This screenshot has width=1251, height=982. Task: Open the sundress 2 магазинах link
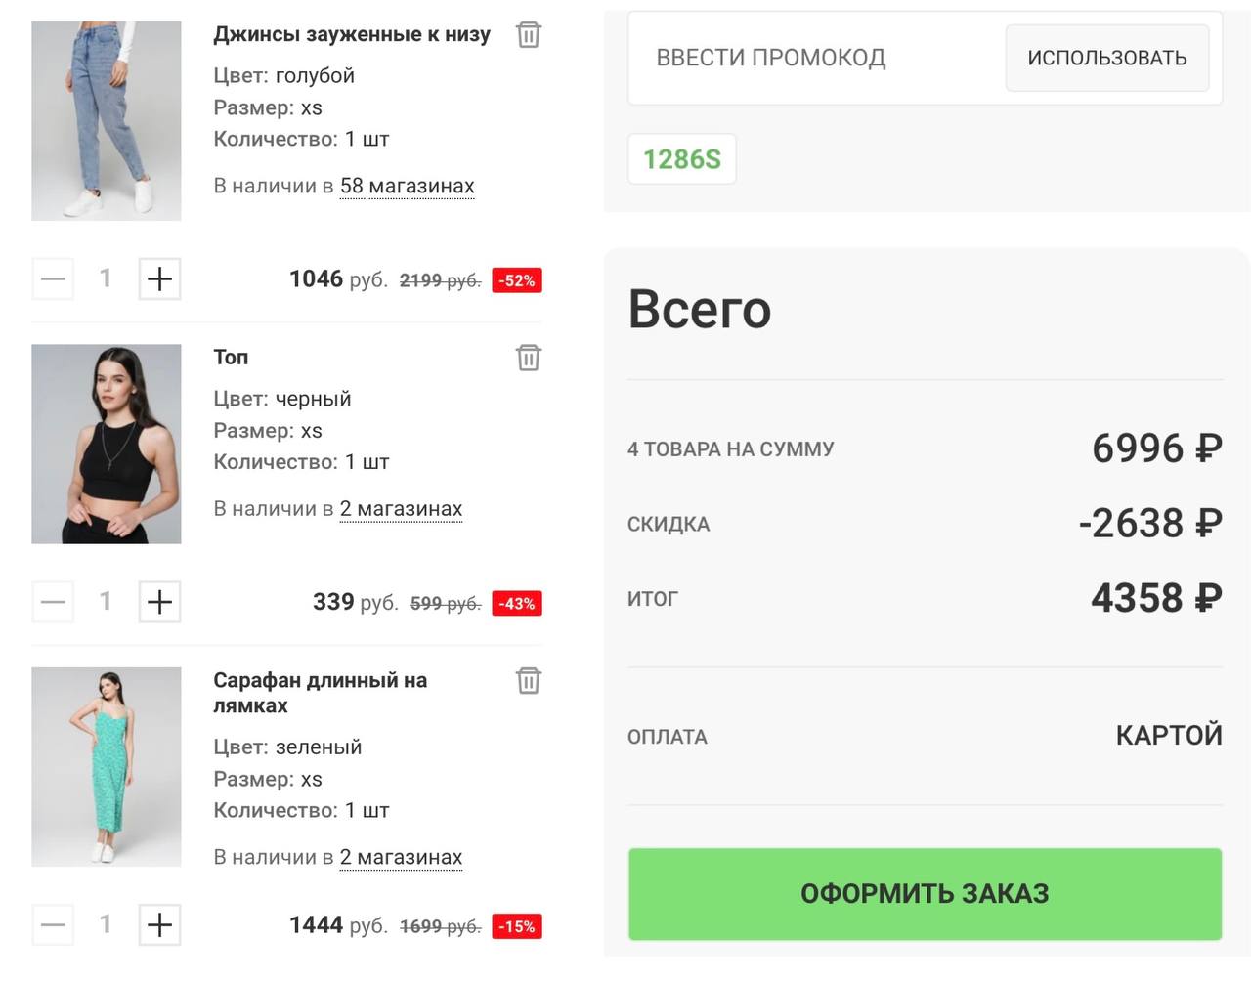click(401, 857)
